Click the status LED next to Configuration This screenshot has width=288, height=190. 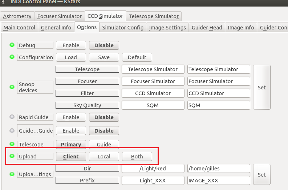pyautogui.click(x=12, y=57)
